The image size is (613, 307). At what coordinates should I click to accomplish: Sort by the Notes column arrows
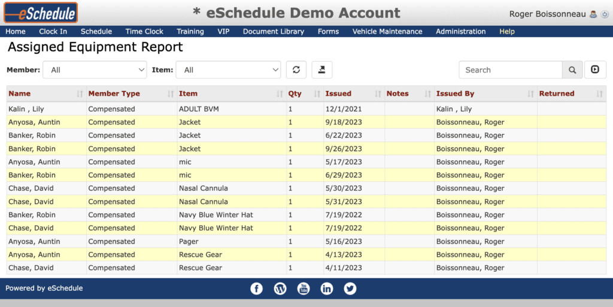click(x=427, y=94)
